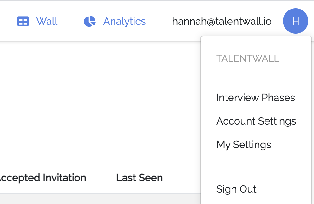Viewport: 314px width, 204px height.
Task: Click the Wall grid icon
Action: pos(23,22)
